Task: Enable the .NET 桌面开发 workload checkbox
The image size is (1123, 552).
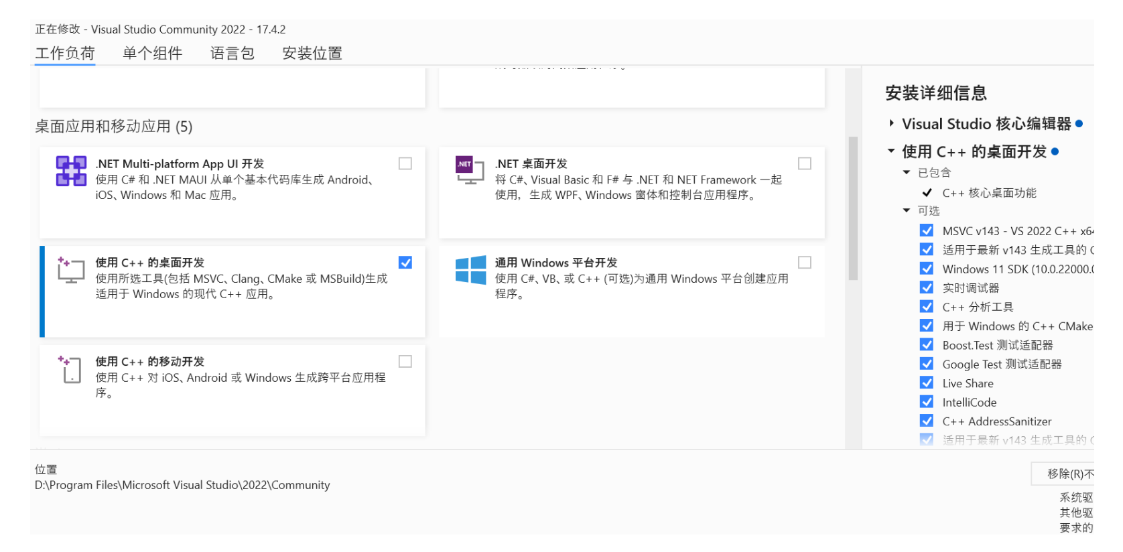Action: click(x=805, y=163)
